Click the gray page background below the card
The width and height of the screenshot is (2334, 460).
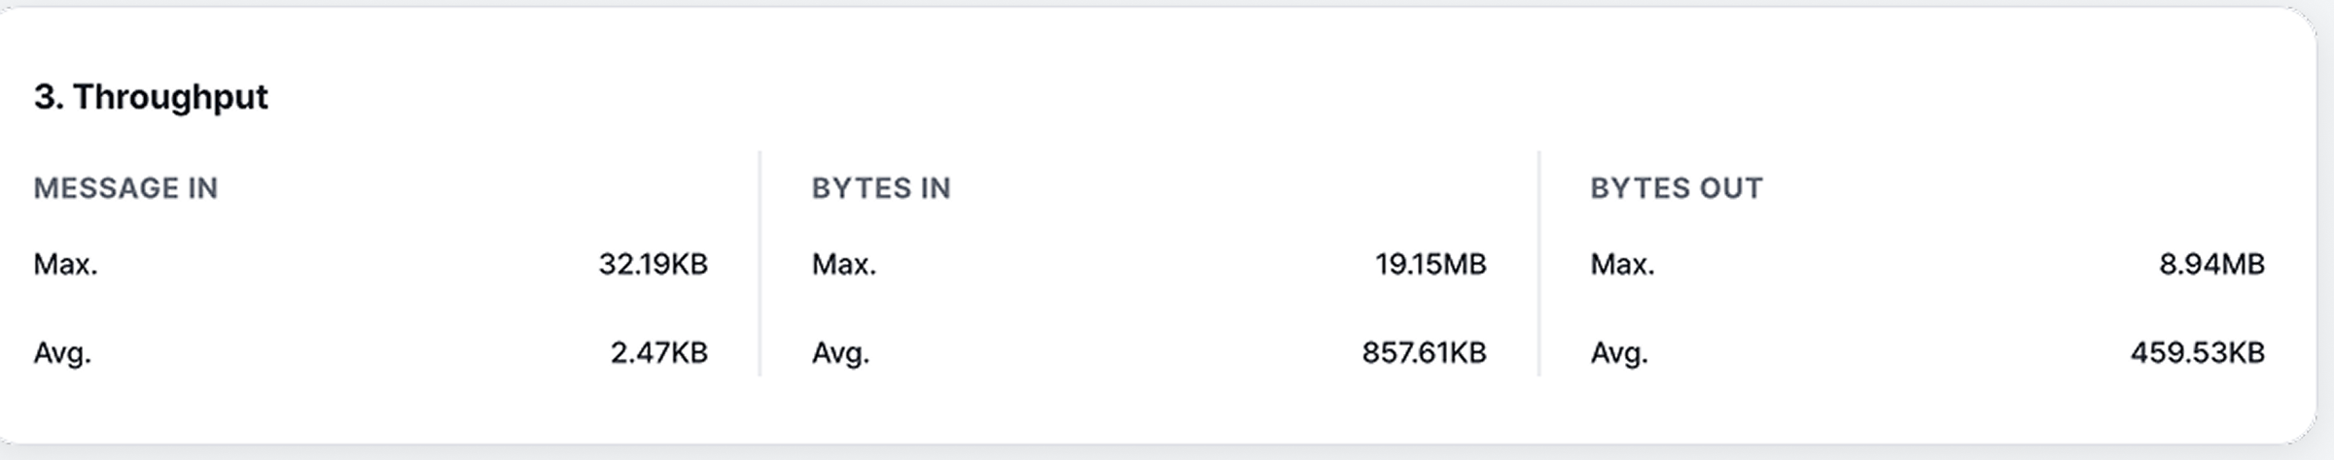click(x=1167, y=453)
